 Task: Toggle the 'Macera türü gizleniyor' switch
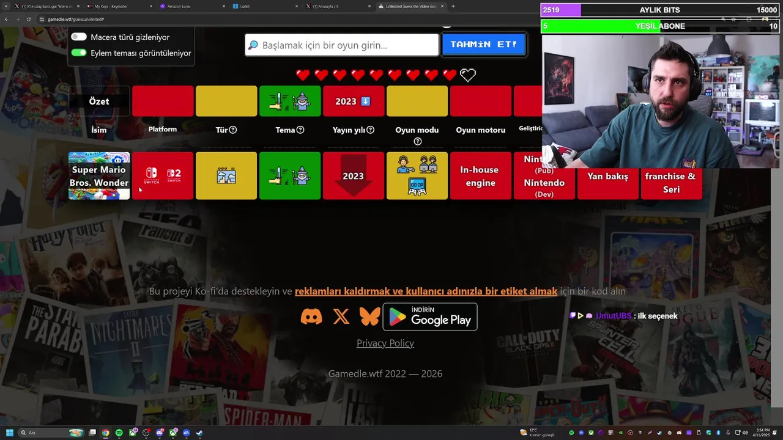(x=79, y=37)
